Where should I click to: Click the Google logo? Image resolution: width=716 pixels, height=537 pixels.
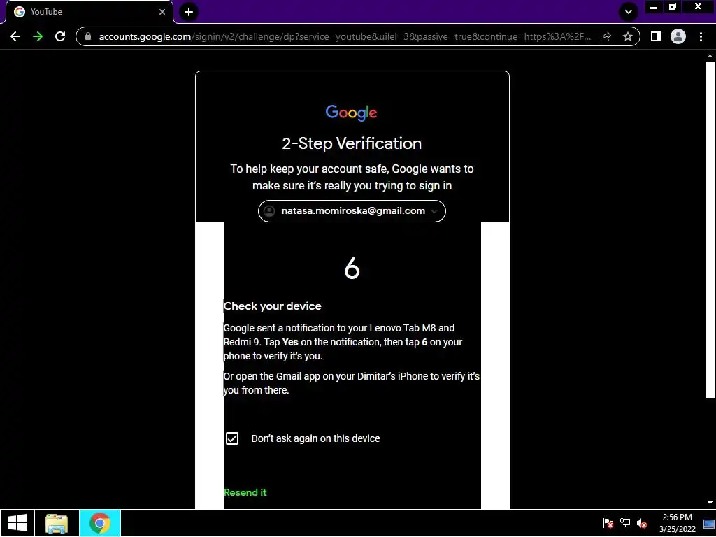tap(351, 113)
